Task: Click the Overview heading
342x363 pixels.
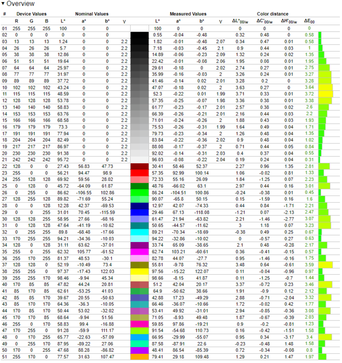Action: click(20, 4)
